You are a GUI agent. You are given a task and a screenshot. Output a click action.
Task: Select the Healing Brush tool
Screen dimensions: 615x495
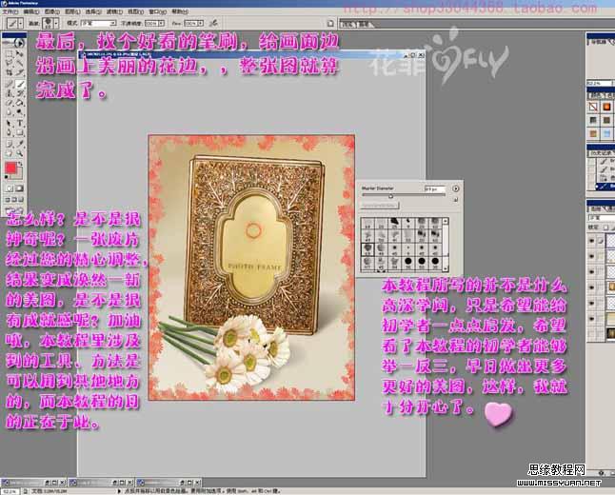(x=10, y=84)
